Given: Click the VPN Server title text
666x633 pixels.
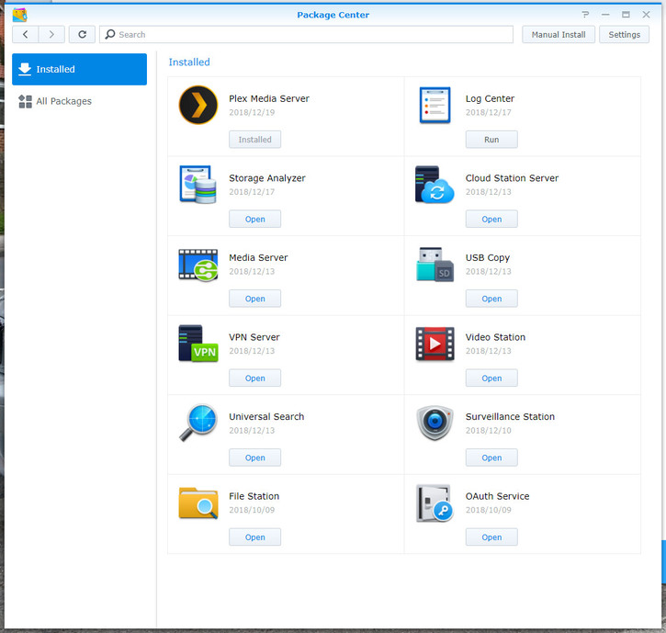Looking at the screenshot, I should pyautogui.click(x=254, y=337).
